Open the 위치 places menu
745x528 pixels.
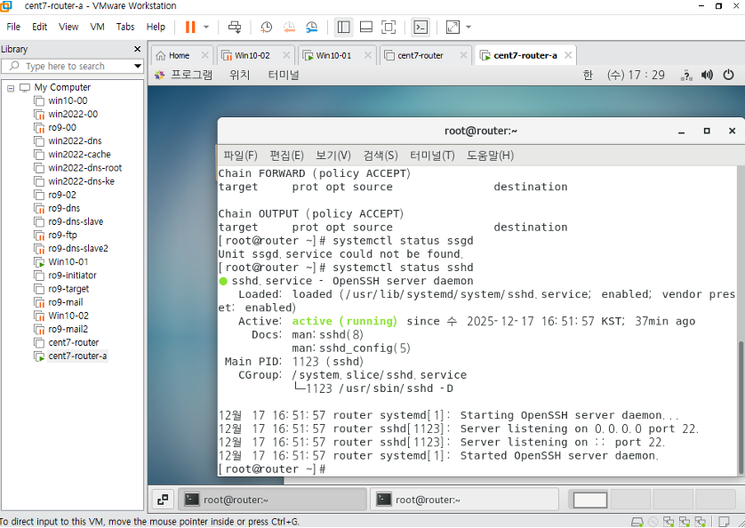[239, 75]
